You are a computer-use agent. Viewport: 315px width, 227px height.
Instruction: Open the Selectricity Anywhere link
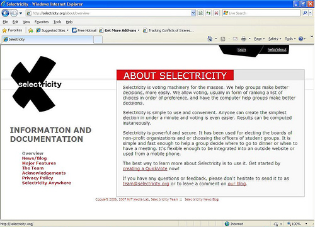(47, 183)
